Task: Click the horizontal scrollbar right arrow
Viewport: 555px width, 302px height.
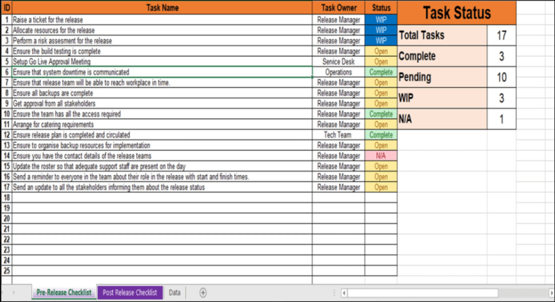Action: click(x=551, y=293)
